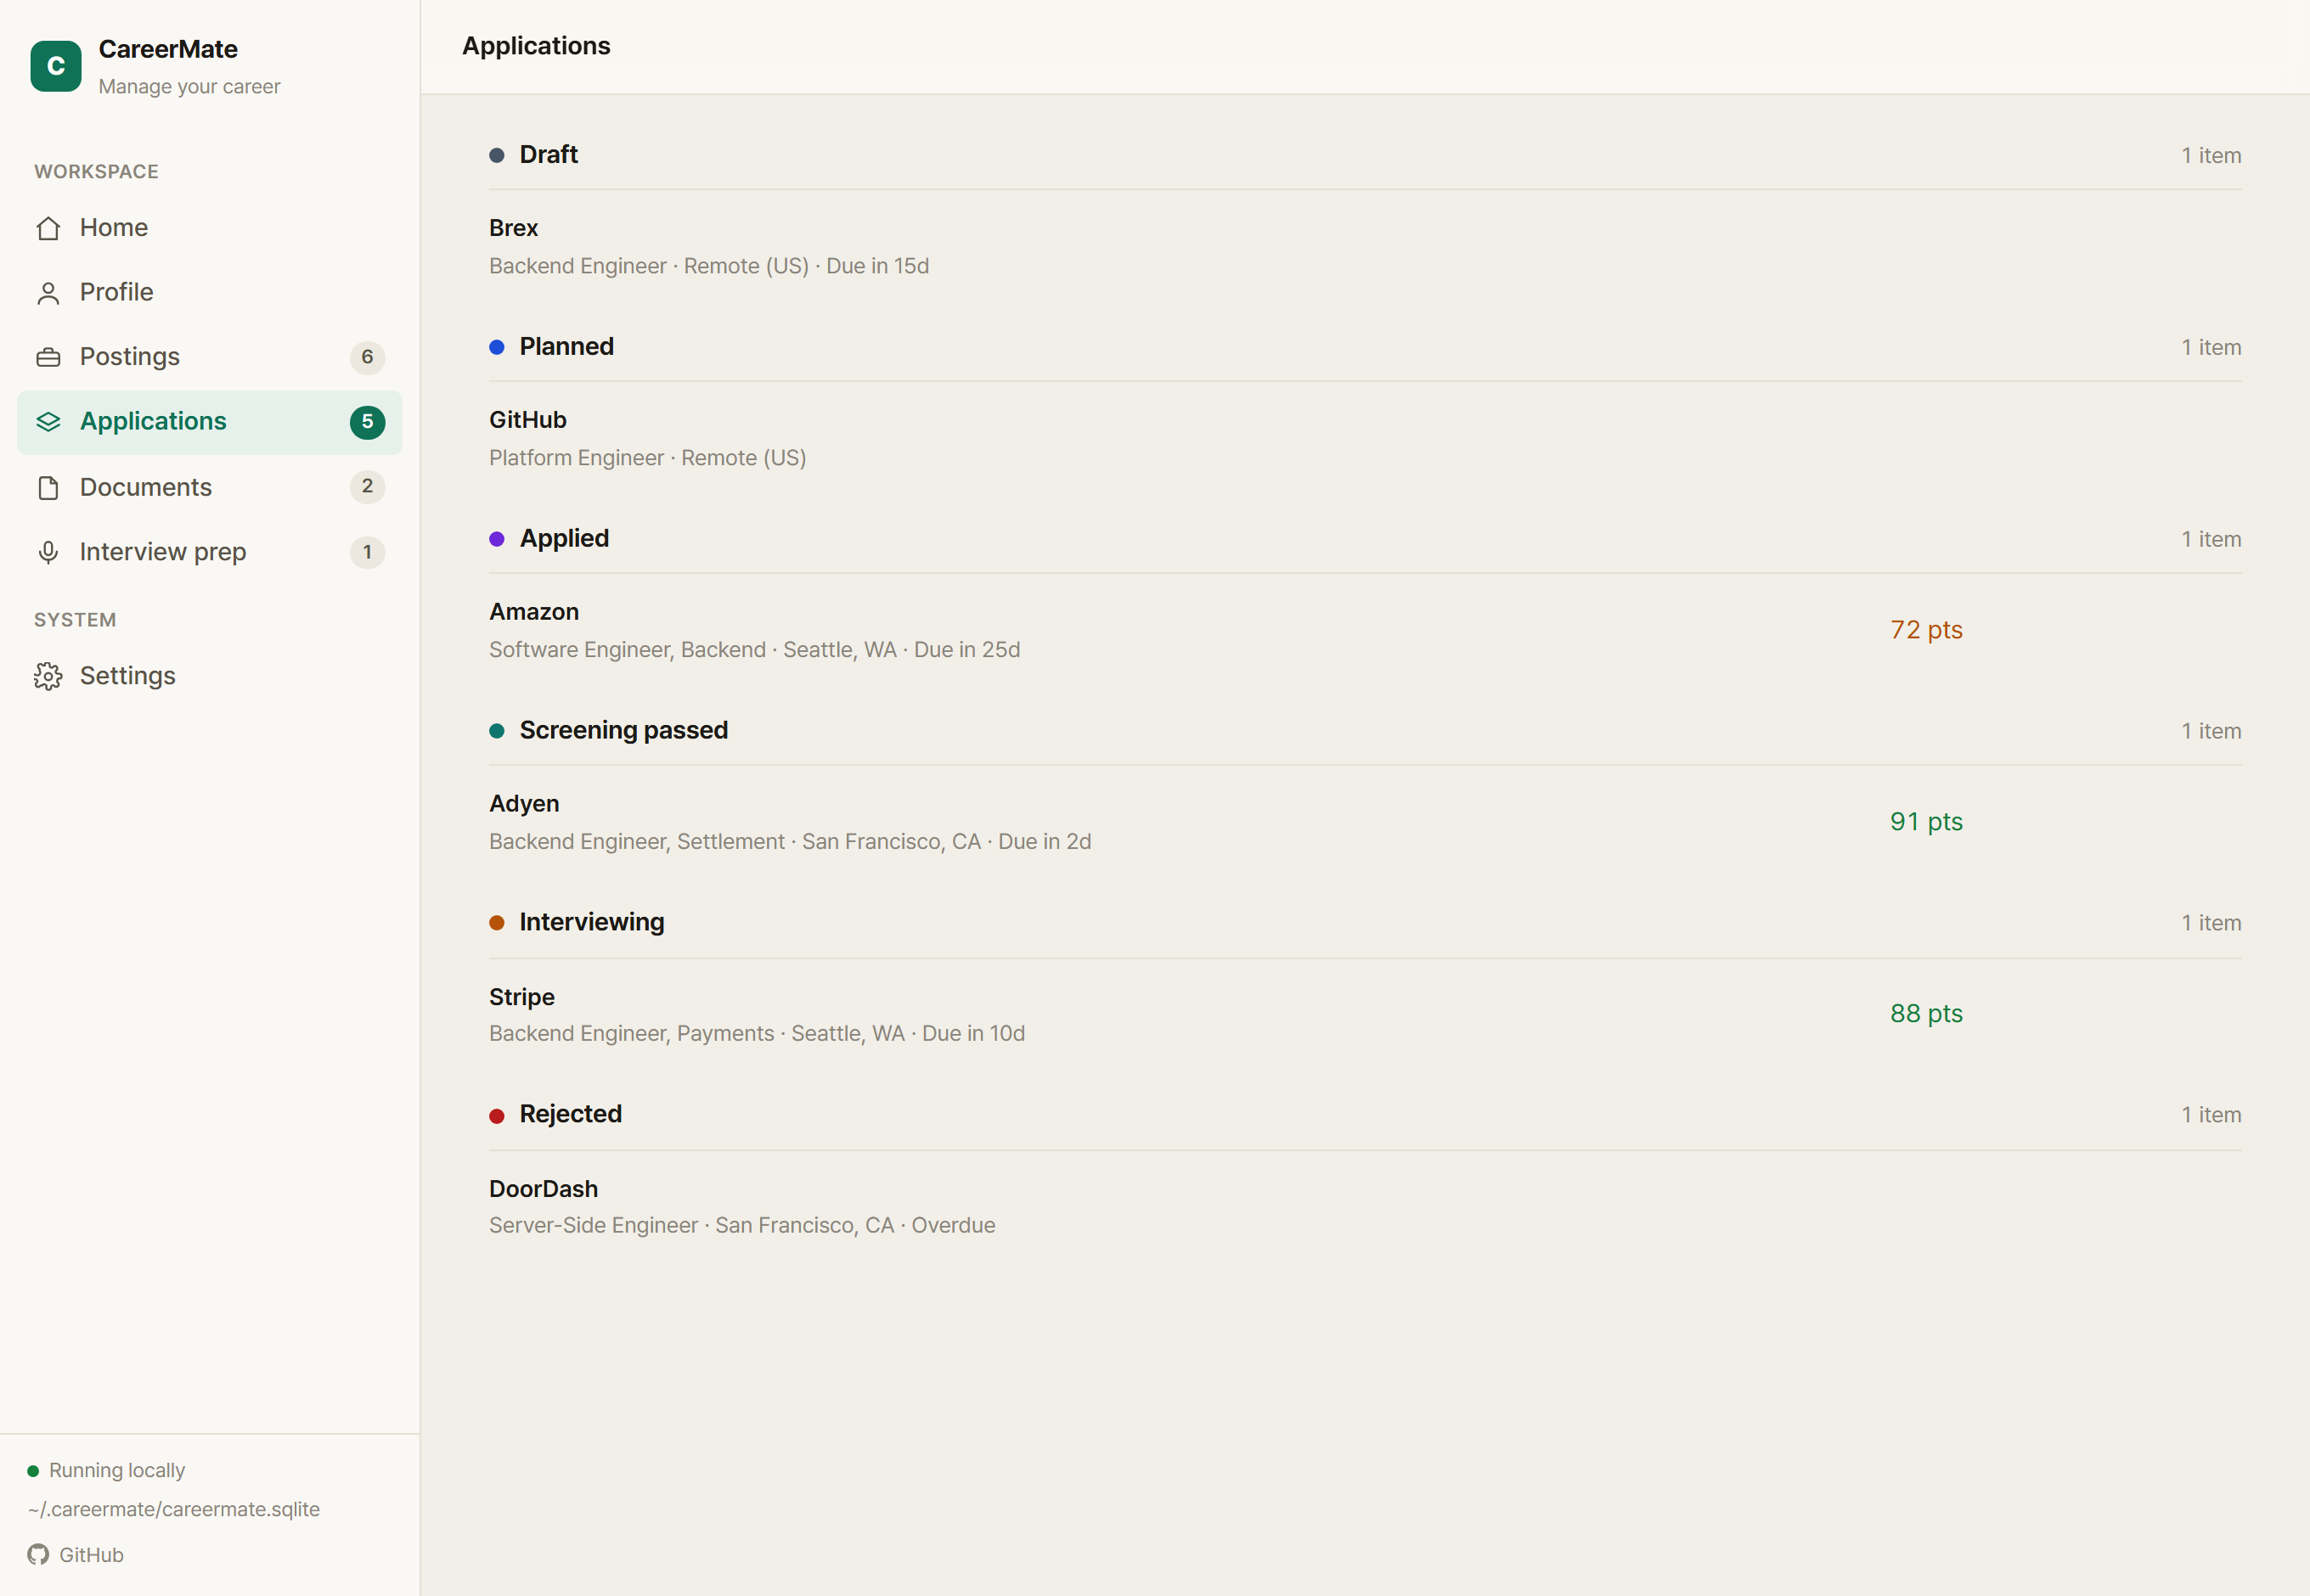Open the GitHub link in the sidebar footer
Screen dimensions: 2310x1596
76,1554
